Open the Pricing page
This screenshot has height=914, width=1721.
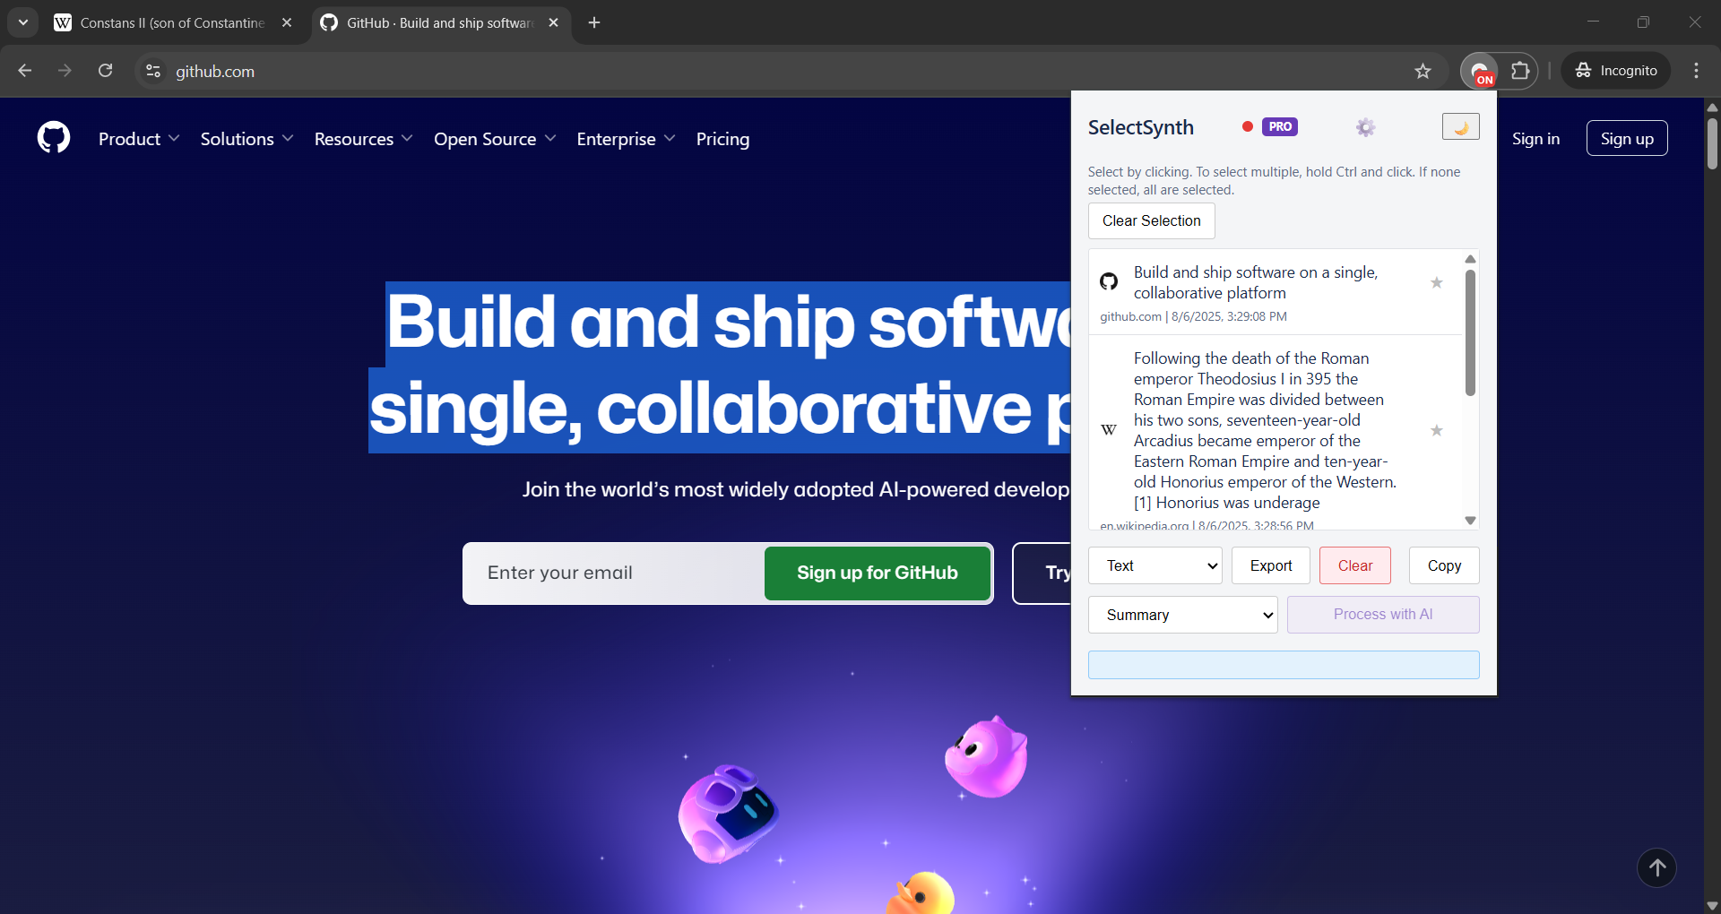(722, 139)
